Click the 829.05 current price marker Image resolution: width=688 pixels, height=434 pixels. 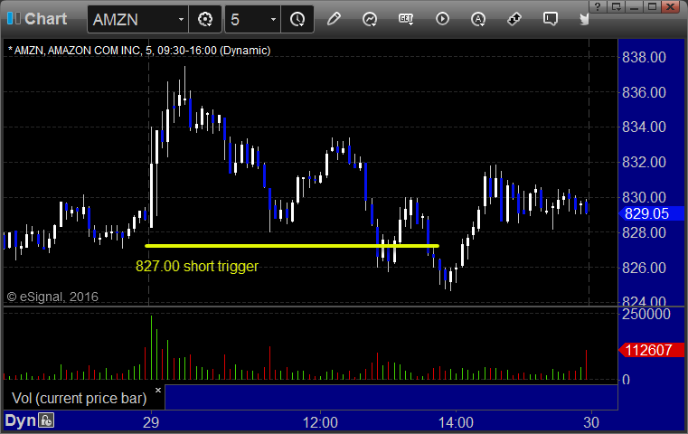pos(651,213)
